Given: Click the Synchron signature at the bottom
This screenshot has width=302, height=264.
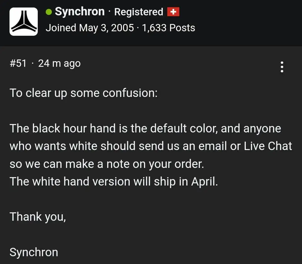Looking at the screenshot, I should click(x=34, y=252).
